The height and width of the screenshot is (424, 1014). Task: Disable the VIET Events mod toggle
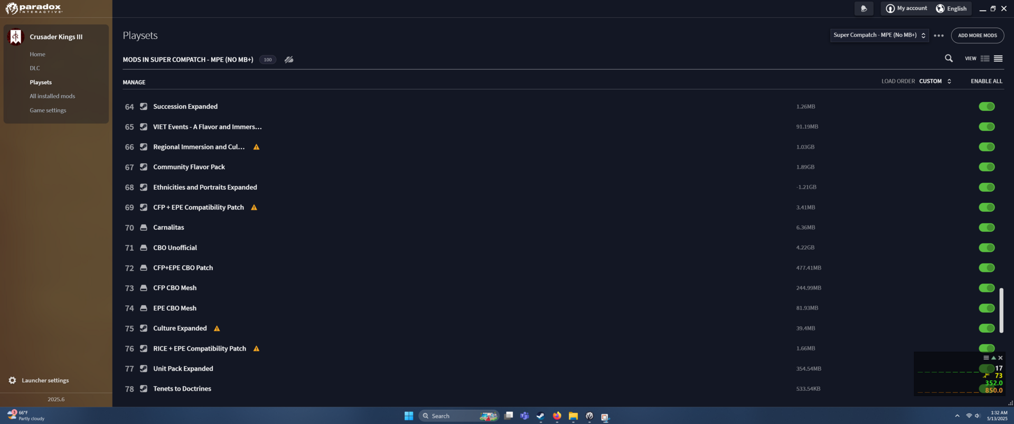coord(987,127)
